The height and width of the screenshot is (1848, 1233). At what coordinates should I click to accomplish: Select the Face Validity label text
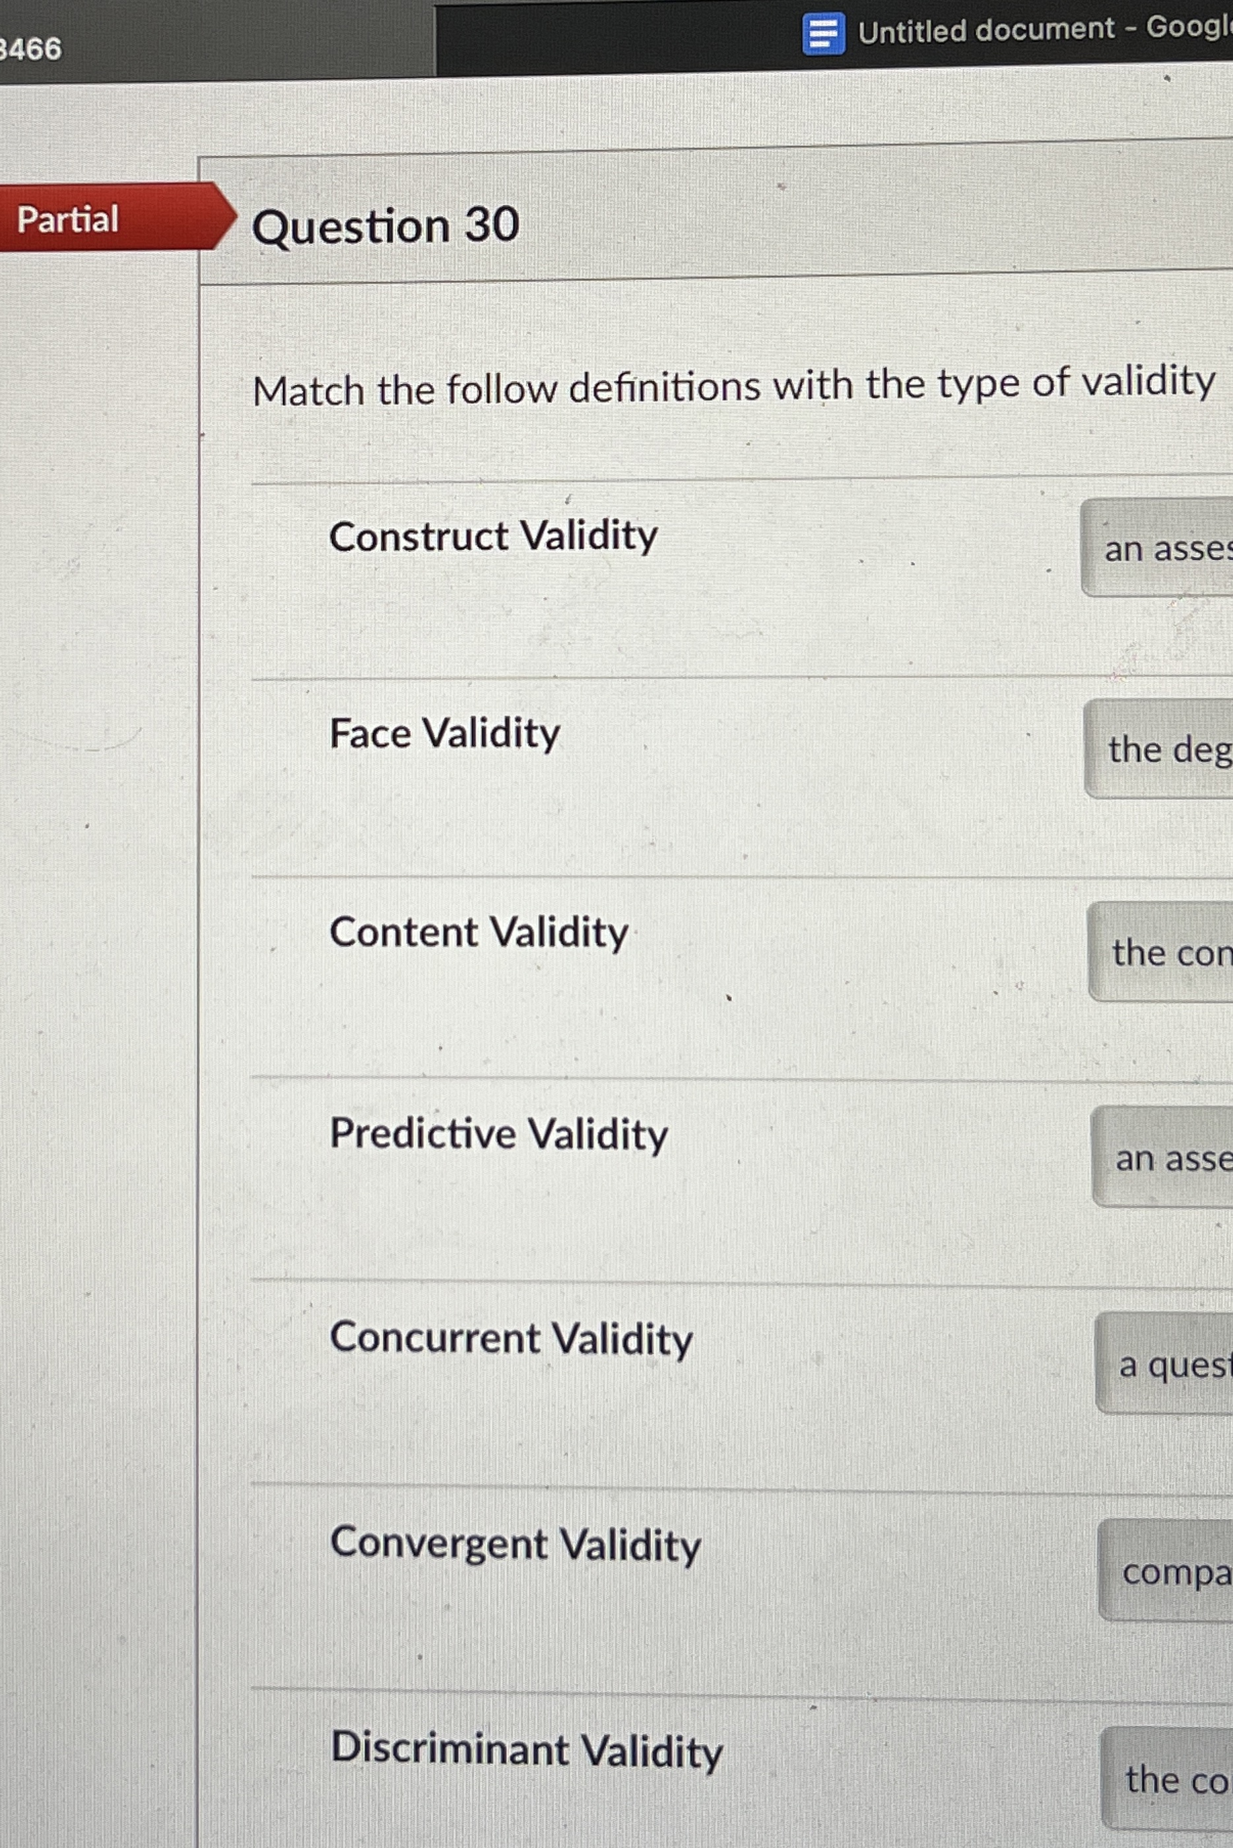click(x=445, y=733)
